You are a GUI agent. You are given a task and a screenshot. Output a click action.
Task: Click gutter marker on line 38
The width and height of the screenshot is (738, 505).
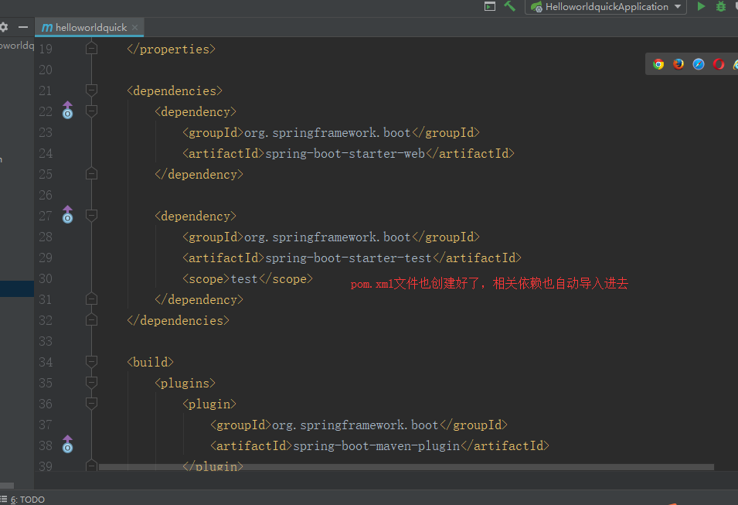click(67, 445)
